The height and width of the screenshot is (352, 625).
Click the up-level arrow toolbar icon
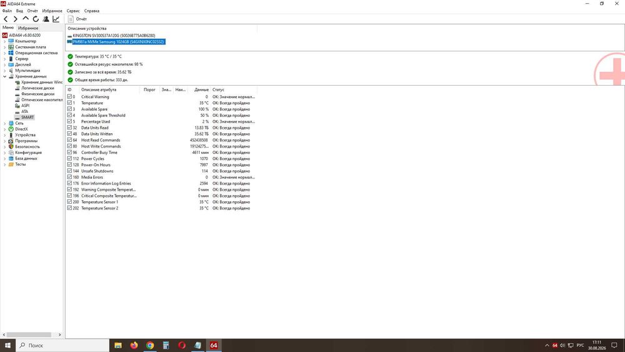[x=26, y=19]
